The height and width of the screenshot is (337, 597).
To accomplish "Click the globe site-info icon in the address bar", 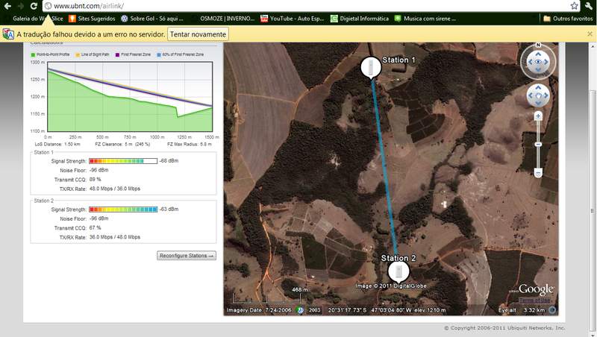I will [48, 6].
